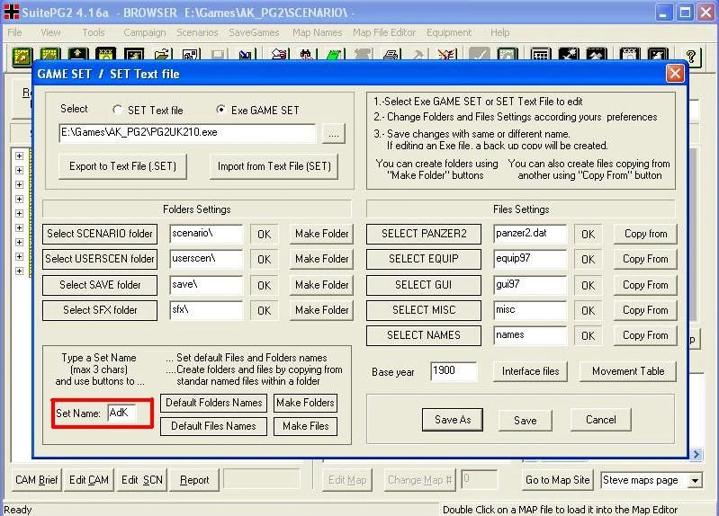Click the green book toolbar icon
719x516 pixels.
click(x=334, y=56)
